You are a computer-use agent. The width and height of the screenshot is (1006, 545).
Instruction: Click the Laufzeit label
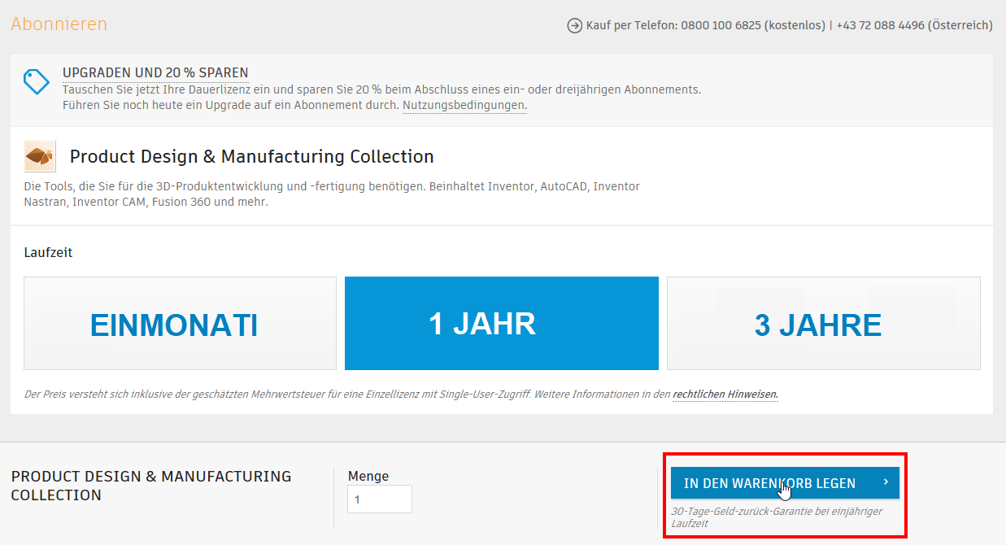(x=48, y=253)
